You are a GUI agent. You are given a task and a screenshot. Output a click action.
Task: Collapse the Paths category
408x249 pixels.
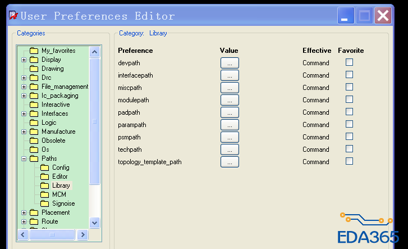coord(24,159)
